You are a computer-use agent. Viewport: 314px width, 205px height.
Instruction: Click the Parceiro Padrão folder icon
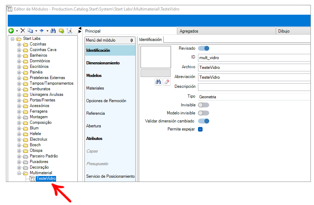pos(26,156)
